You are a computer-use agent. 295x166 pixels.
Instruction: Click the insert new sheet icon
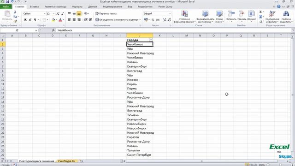81,161
